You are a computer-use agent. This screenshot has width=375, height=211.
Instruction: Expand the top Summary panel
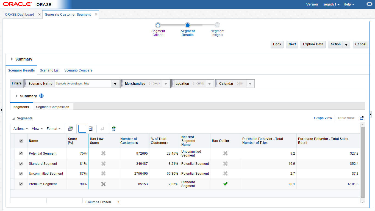(12, 59)
